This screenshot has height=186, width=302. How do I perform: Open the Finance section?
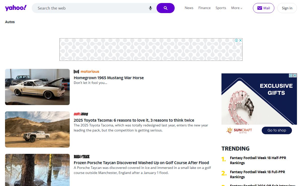(204, 8)
